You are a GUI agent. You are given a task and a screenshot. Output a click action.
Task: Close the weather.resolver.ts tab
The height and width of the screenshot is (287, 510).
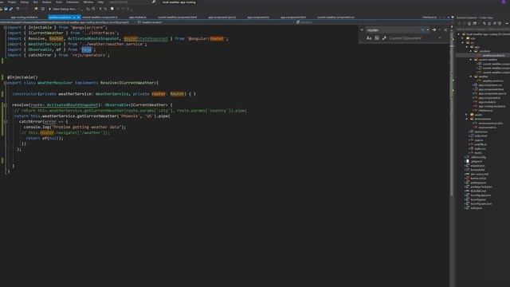tap(78, 18)
